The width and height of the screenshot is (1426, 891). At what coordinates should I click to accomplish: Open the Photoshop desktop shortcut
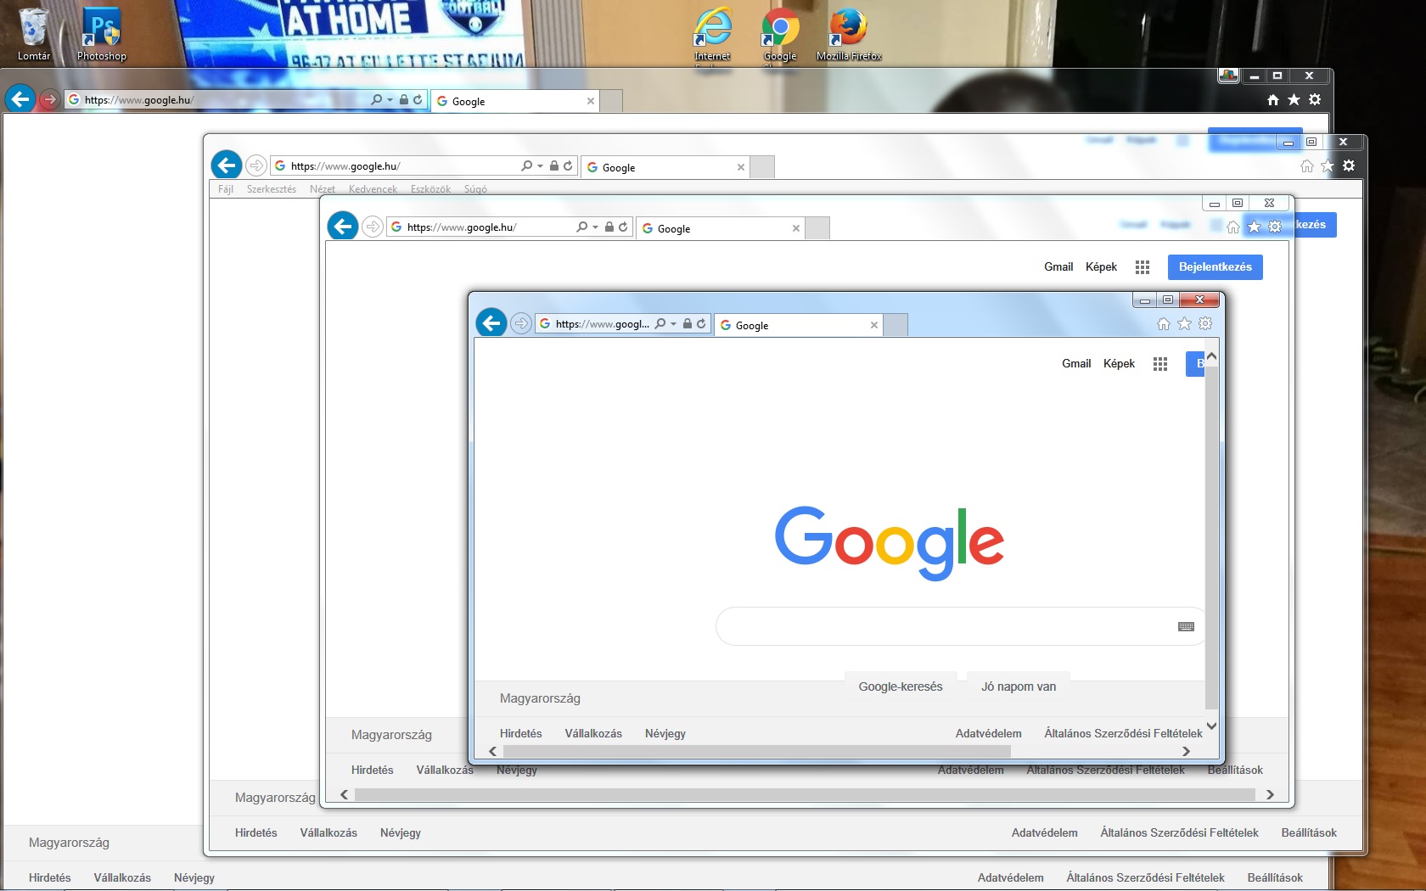[102, 34]
